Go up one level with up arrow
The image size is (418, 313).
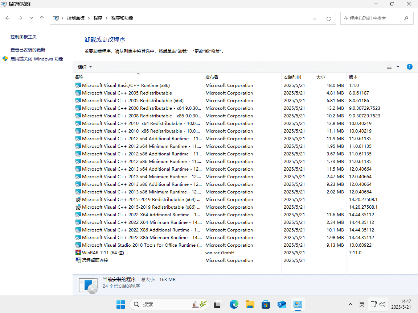[42, 18]
